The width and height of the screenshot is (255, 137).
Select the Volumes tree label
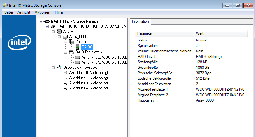point(82,42)
